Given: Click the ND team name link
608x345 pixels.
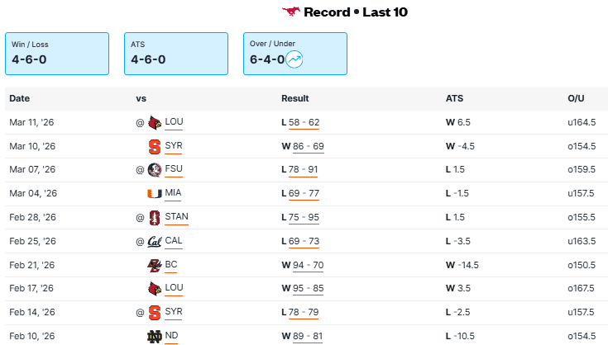Looking at the screenshot, I should pyautogui.click(x=171, y=336).
